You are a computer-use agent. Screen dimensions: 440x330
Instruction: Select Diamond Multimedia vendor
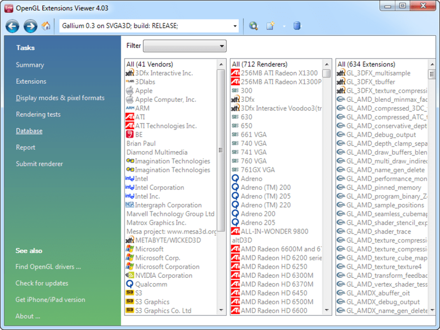coord(157,152)
